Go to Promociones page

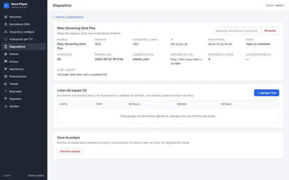[24, 76]
